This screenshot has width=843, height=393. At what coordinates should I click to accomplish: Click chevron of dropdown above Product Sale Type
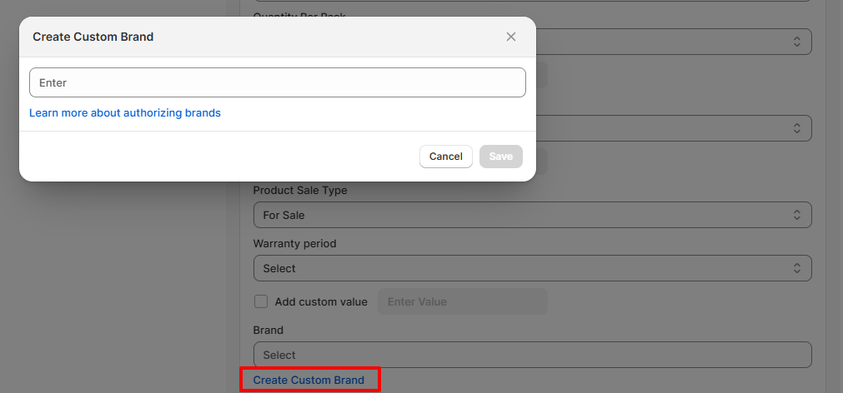[x=796, y=127]
